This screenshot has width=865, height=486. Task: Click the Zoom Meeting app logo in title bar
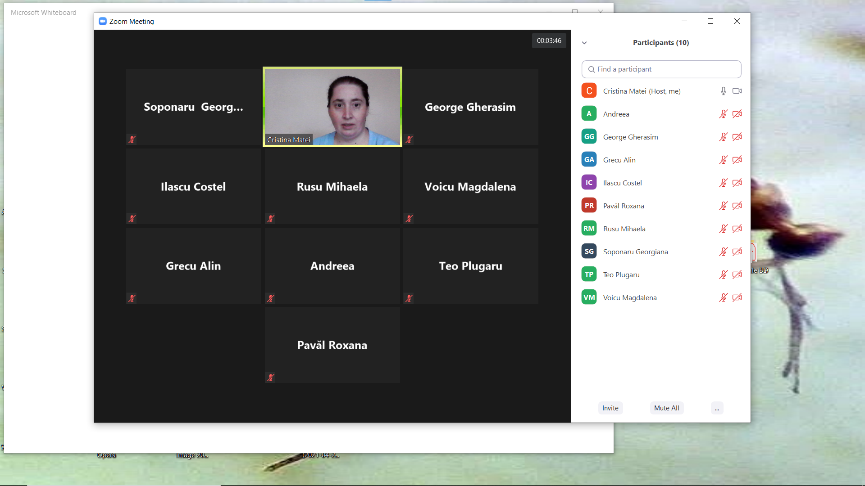tap(103, 21)
